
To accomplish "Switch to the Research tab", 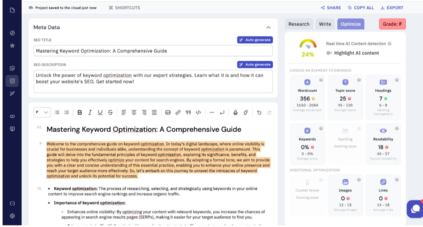I will click(299, 24).
